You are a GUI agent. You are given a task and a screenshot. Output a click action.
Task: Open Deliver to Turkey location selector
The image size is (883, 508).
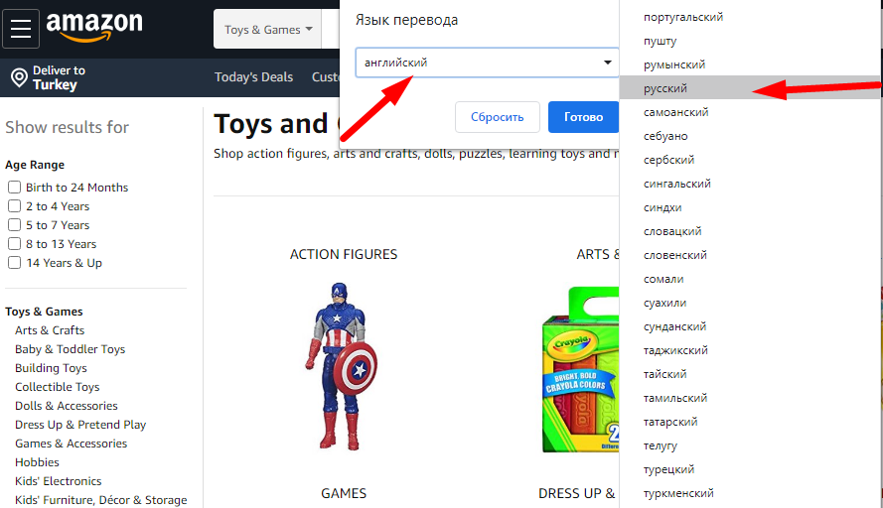[49, 77]
